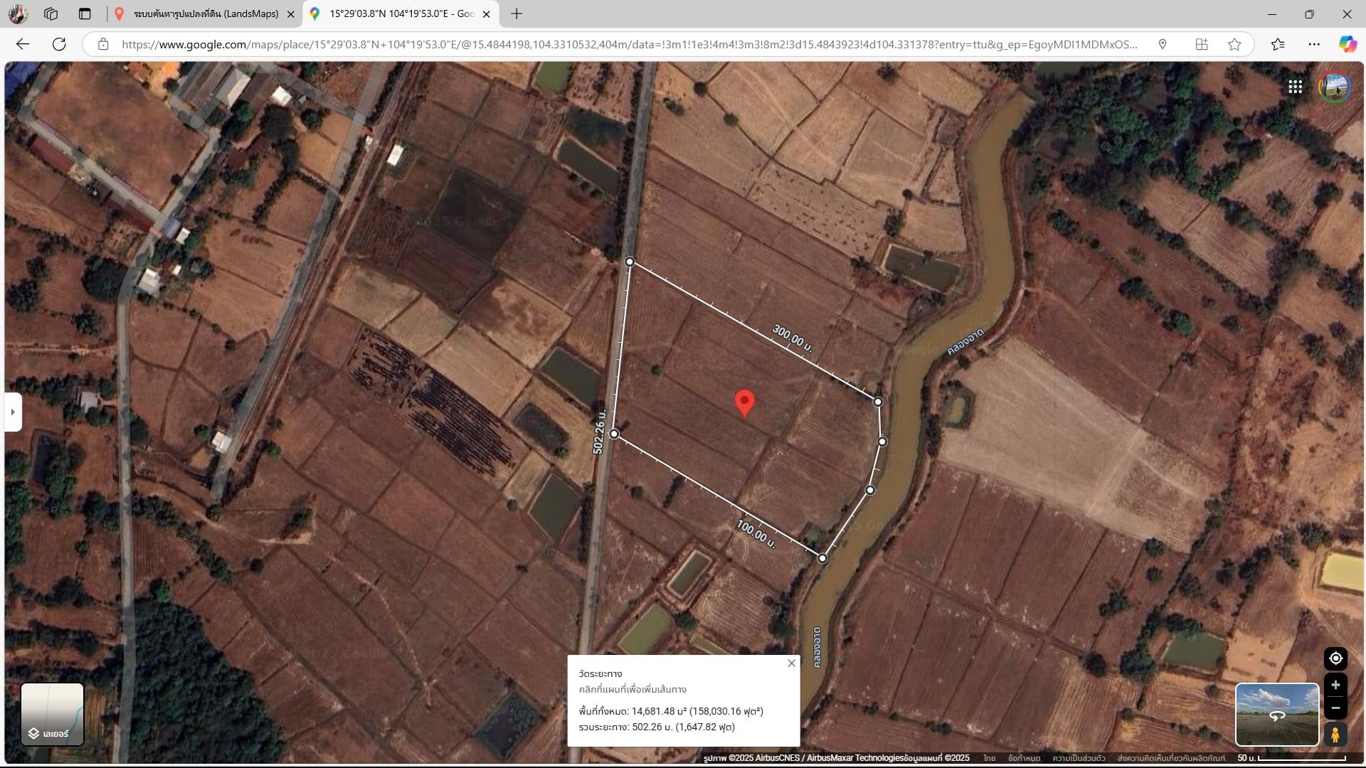
Task: Open the ข้อกำหนด terms link
Action: [x=1024, y=758]
